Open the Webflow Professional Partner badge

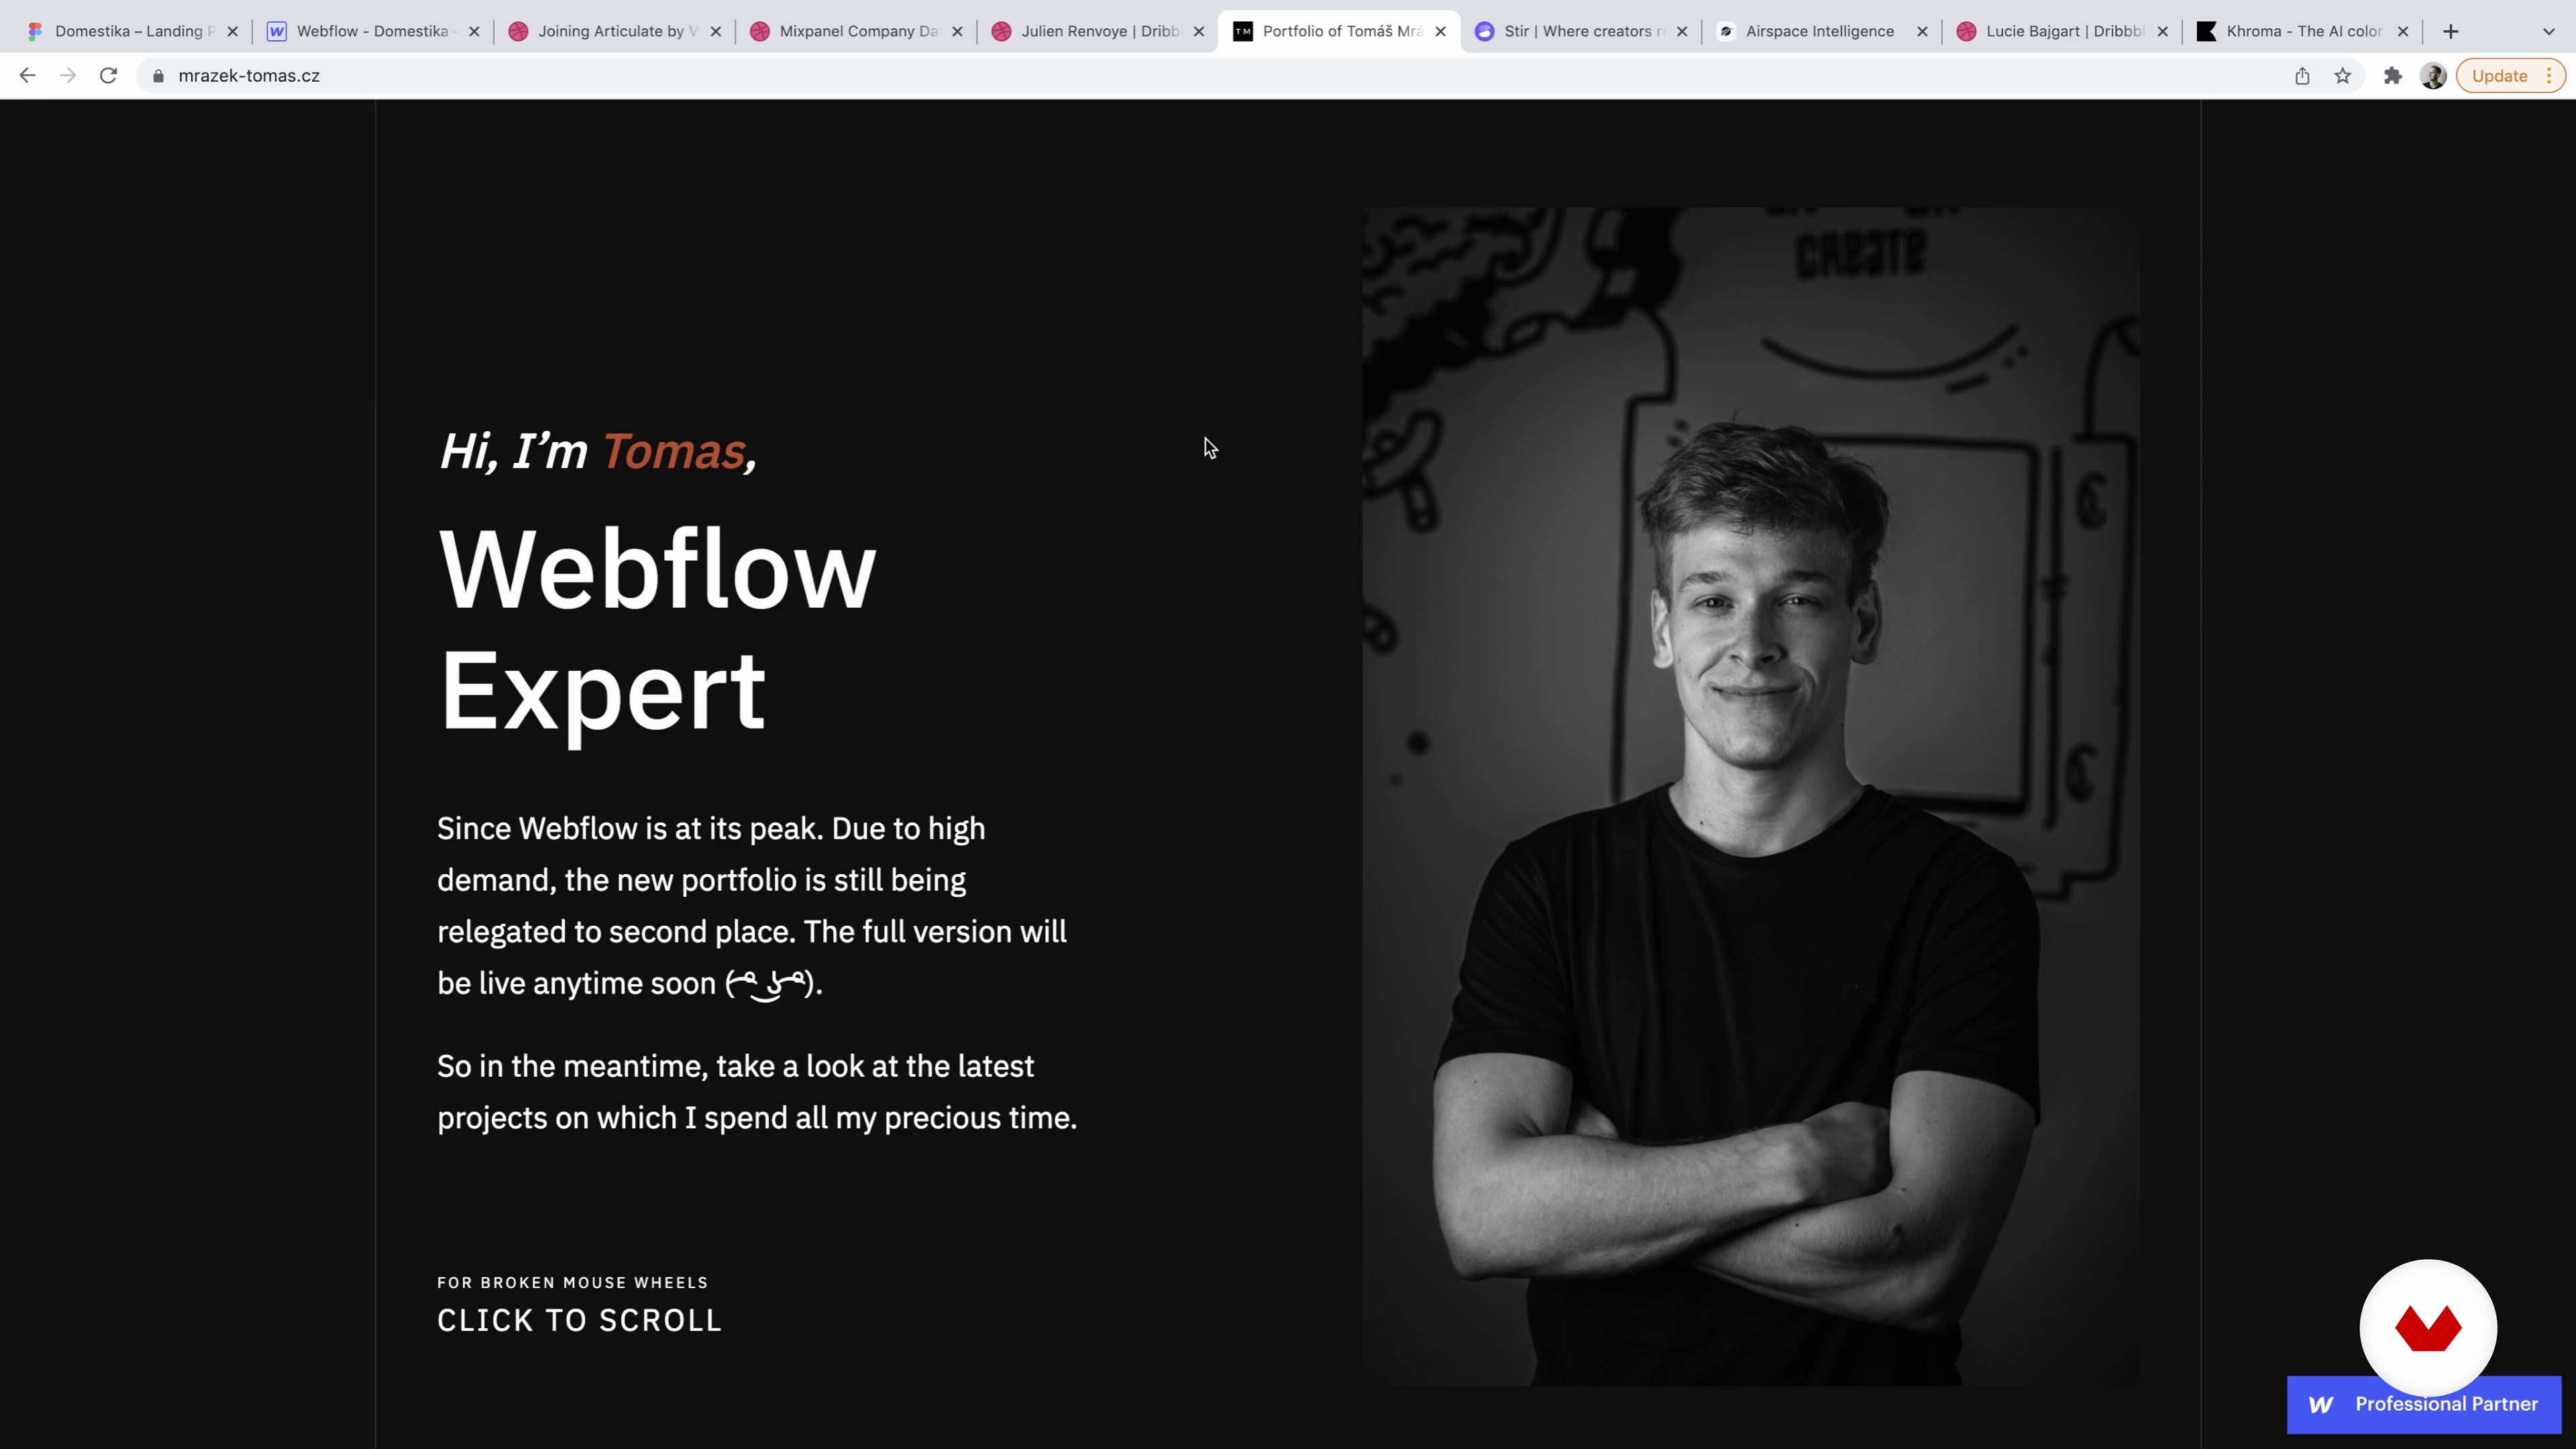coord(2424,1404)
